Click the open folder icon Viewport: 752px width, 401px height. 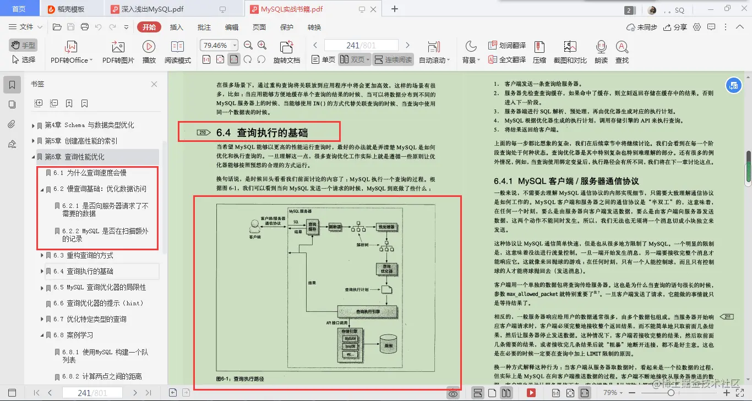[x=57, y=27]
